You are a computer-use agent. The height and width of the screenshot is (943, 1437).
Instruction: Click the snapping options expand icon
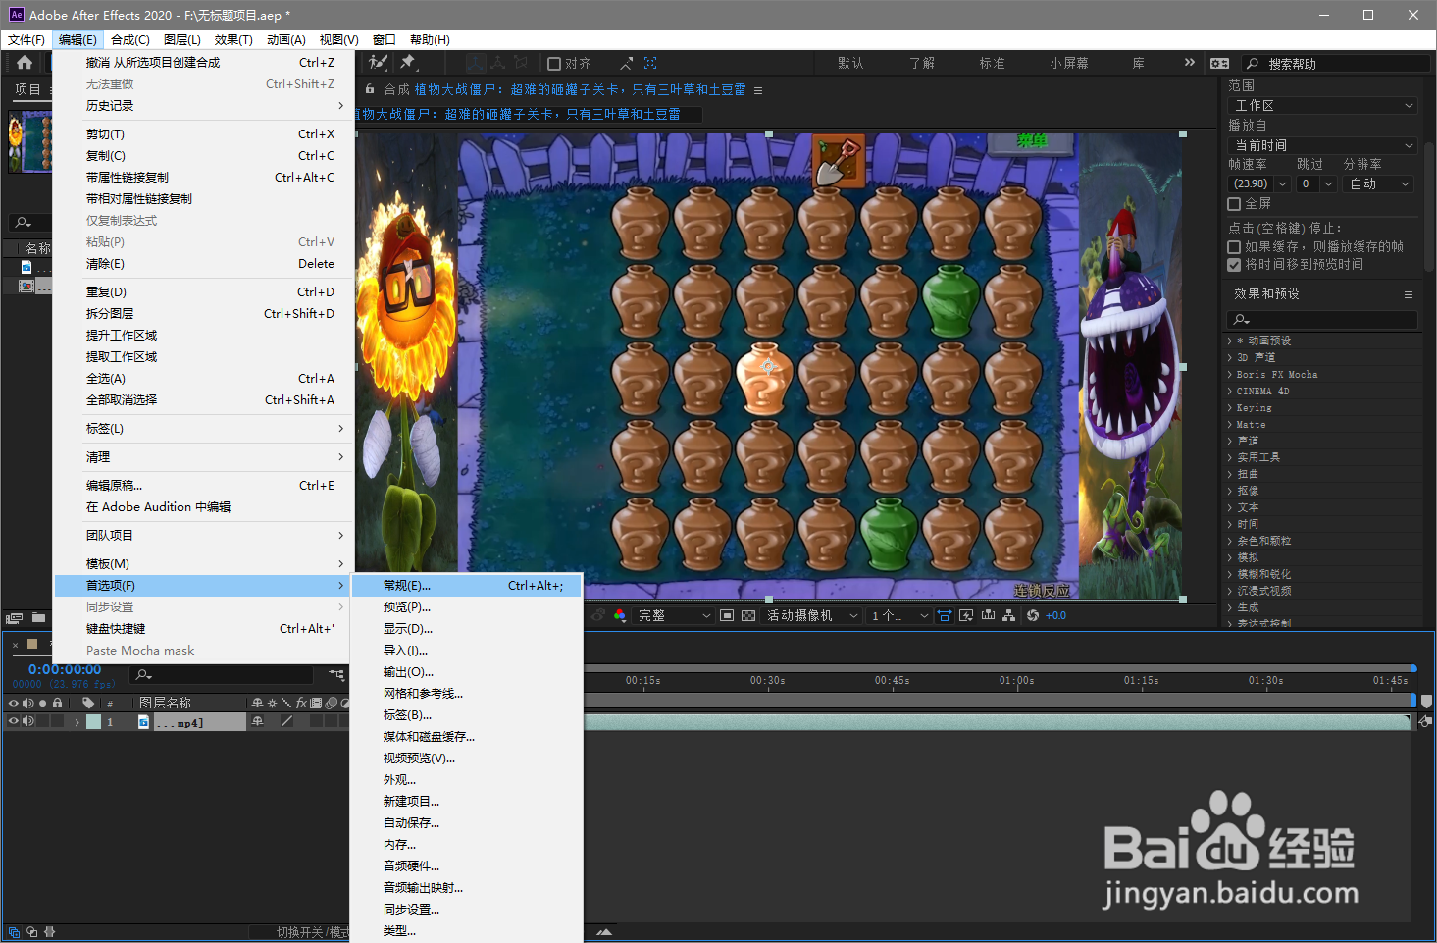626,63
